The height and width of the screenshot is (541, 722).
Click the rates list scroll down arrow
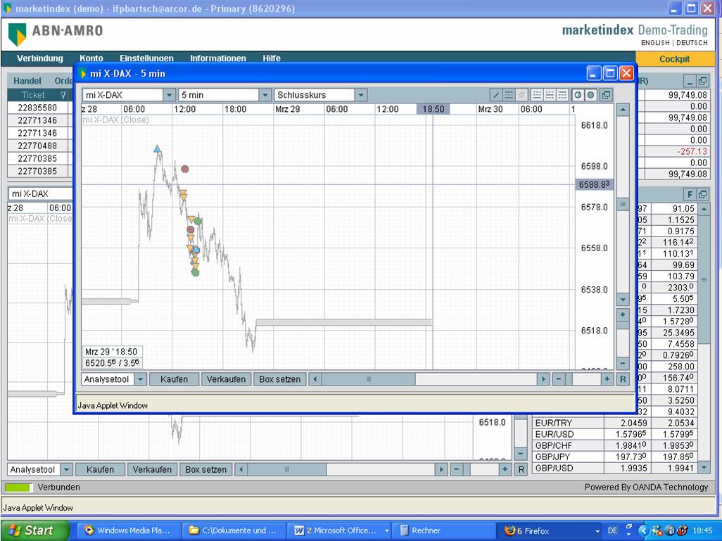(x=704, y=467)
